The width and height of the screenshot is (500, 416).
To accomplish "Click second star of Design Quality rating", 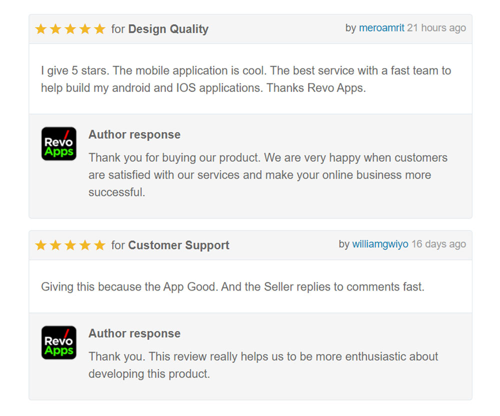I will [55, 28].
